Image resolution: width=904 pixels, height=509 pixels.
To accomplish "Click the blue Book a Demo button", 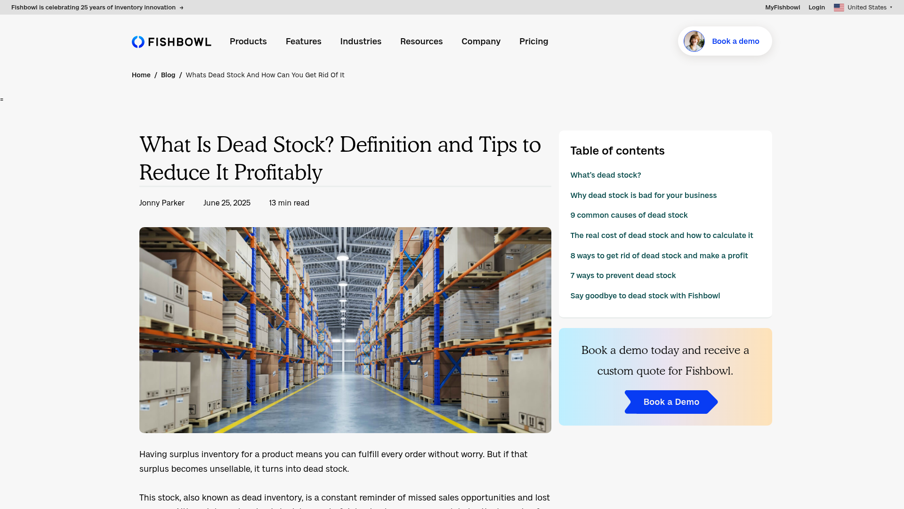I will (671, 402).
